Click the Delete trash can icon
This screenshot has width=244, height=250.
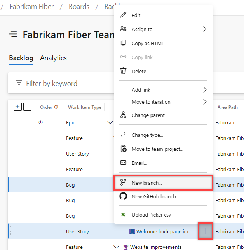123,71
